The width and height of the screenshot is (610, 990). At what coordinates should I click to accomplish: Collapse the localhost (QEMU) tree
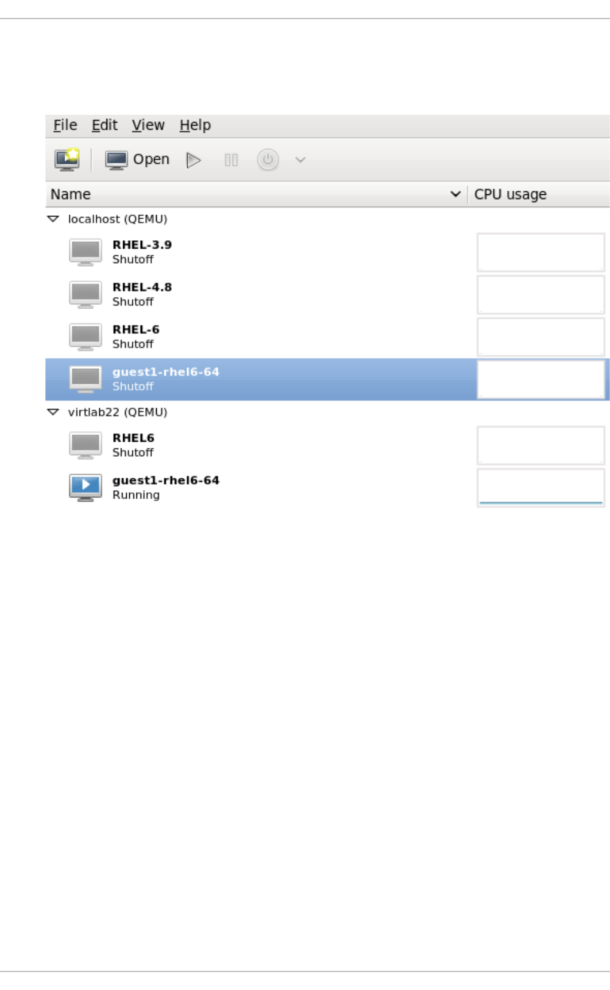pyautogui.click(x=53, y=219)
